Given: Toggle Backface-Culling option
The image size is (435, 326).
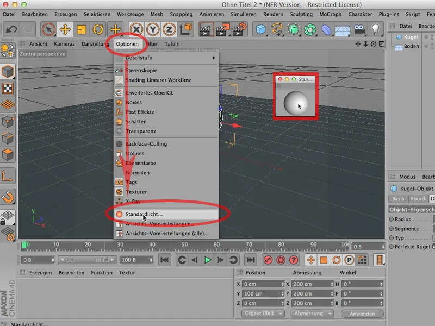Looking at the screenshot, I should click(166, 144).
